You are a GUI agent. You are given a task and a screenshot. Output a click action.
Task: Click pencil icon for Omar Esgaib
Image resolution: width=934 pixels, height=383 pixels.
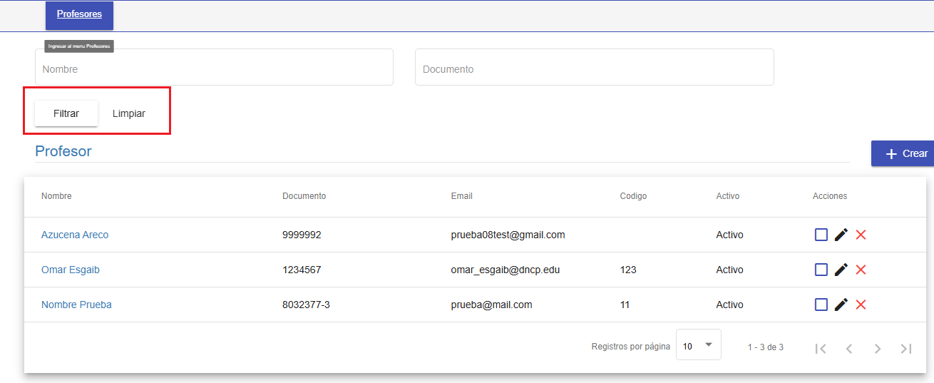coord(841,270)
